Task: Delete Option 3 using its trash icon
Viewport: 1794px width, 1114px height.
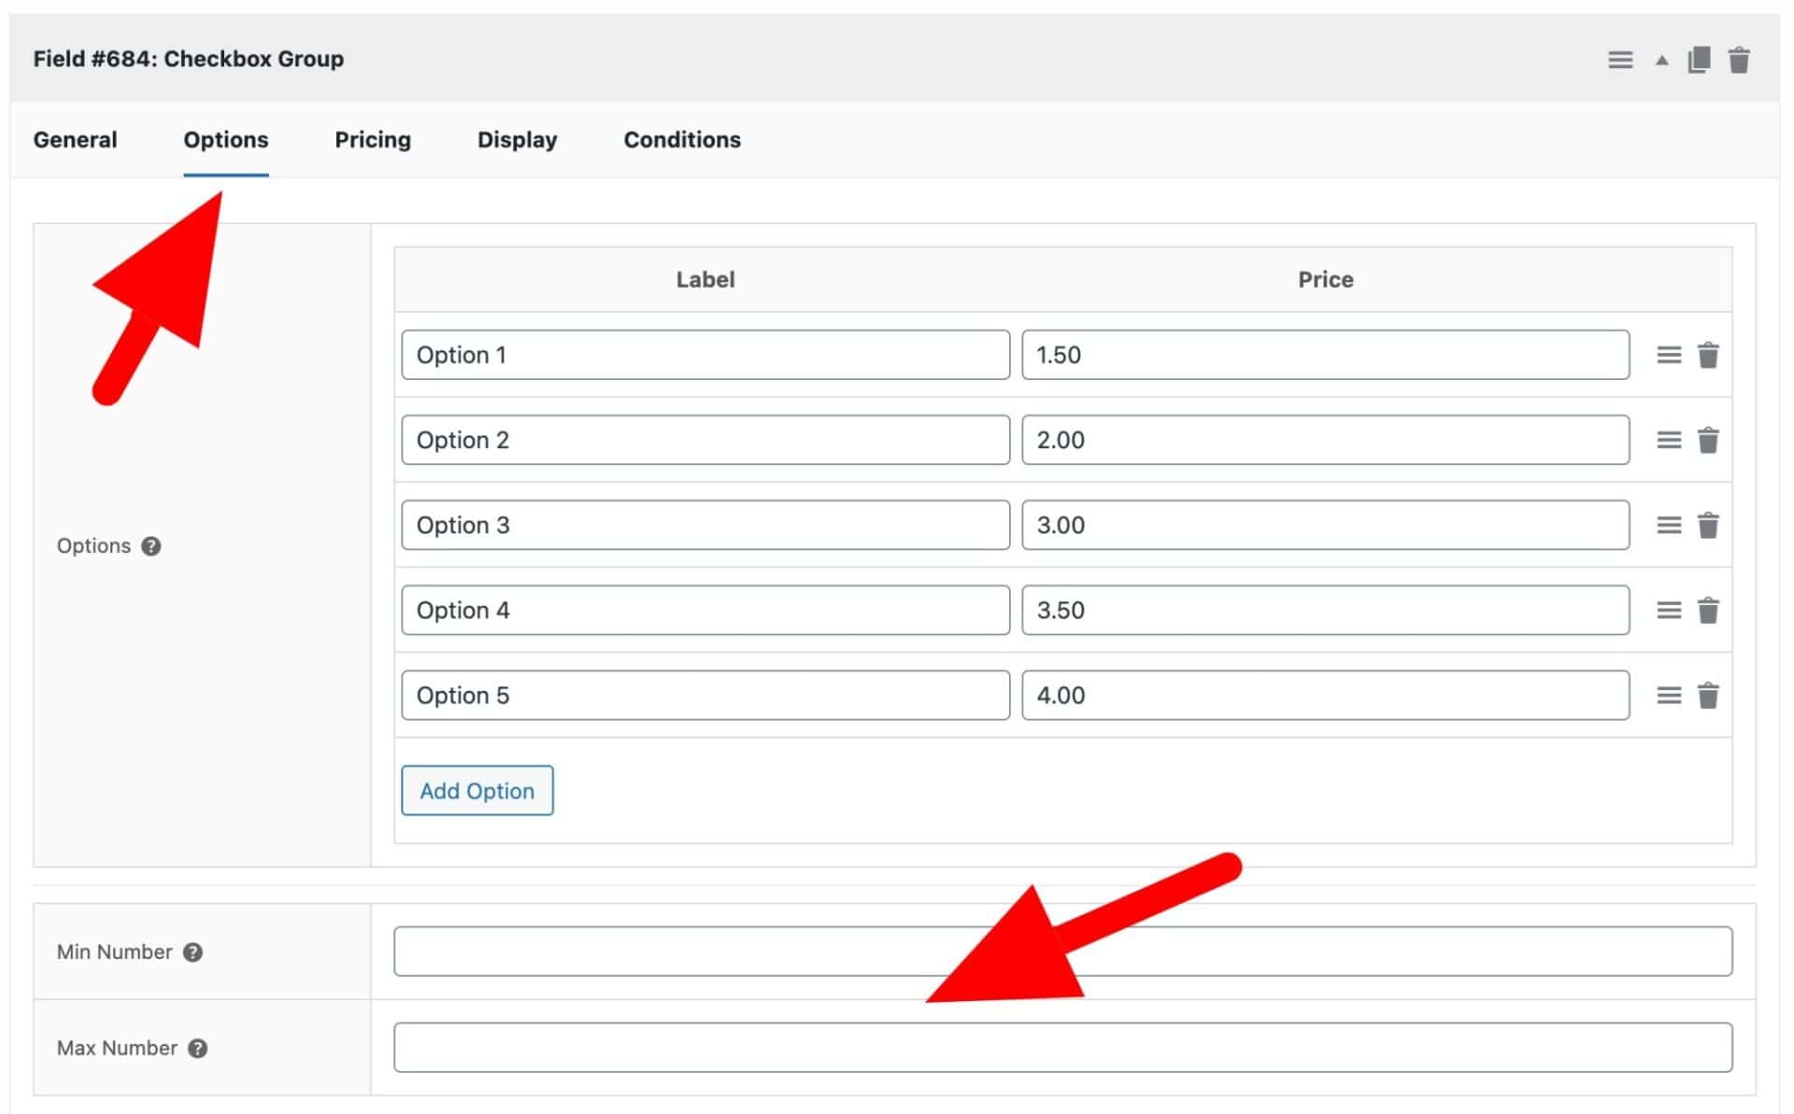Action: 1708,525
